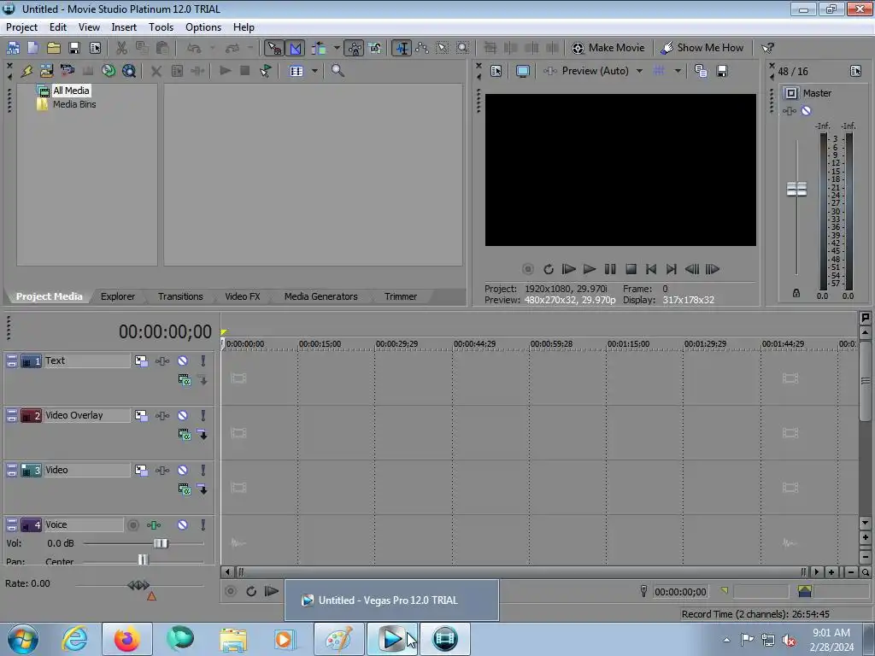
Task: Click Master FX icon in mixer
Action: [x=789, y=110]
